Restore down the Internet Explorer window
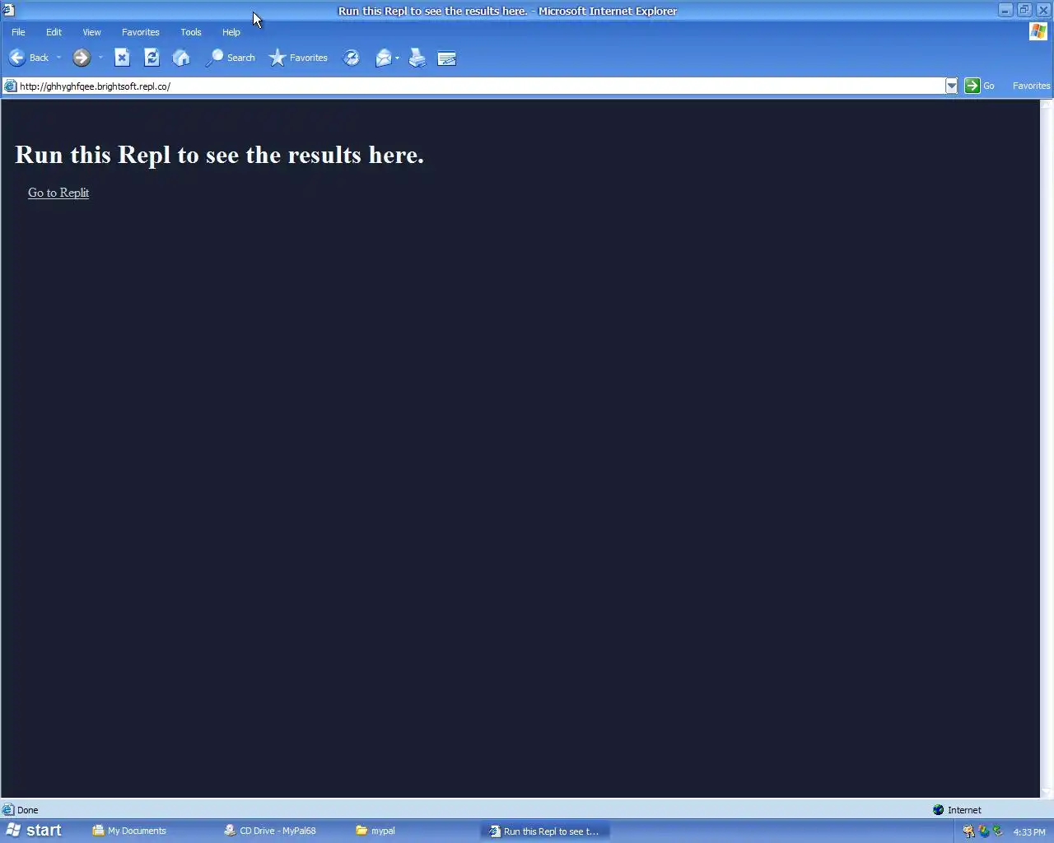Viewport: 1054px width, 843px height. (1024, 10)
